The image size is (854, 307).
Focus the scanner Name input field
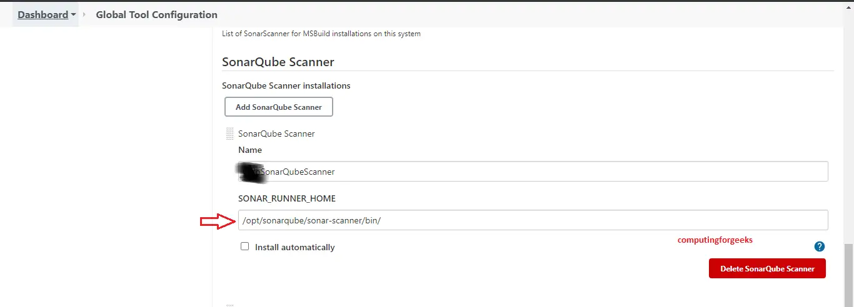533,171
